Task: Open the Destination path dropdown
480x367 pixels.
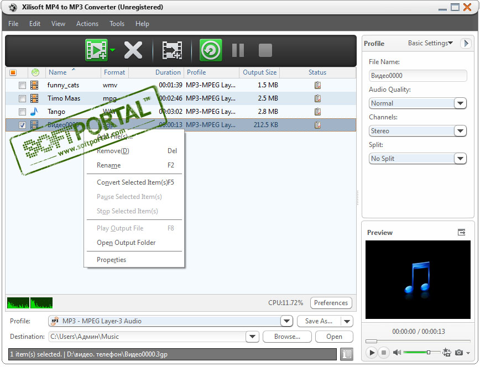Action: coord(252,337)
